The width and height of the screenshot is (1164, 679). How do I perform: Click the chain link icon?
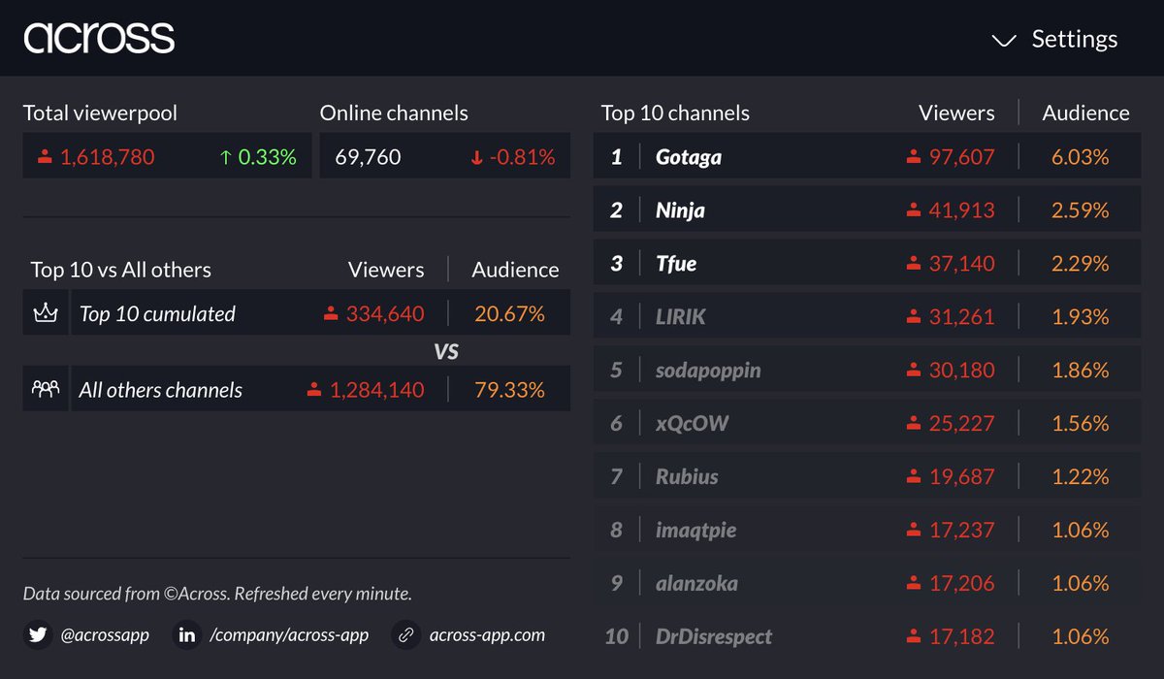point(406,635)
